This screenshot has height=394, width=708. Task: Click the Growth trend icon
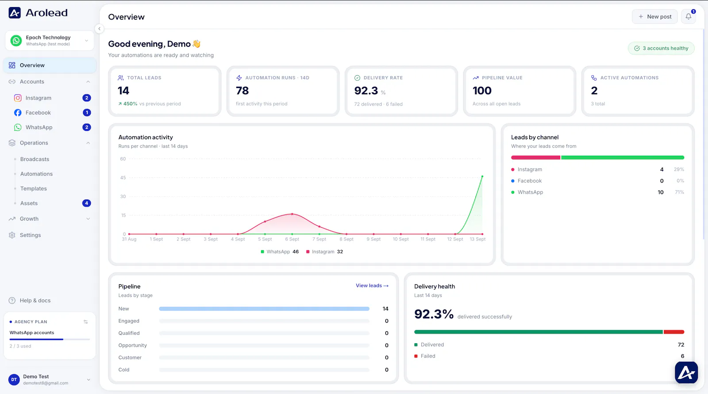click(x=12, y=219)
